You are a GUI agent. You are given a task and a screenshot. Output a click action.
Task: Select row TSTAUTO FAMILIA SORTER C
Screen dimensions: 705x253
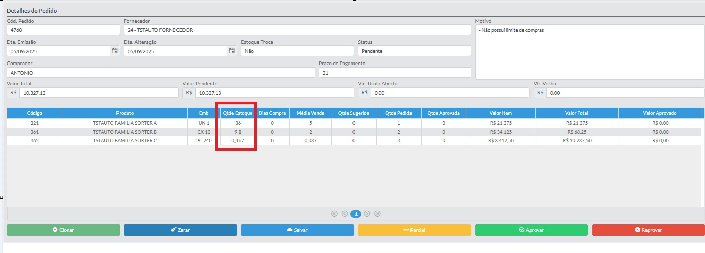354,140
